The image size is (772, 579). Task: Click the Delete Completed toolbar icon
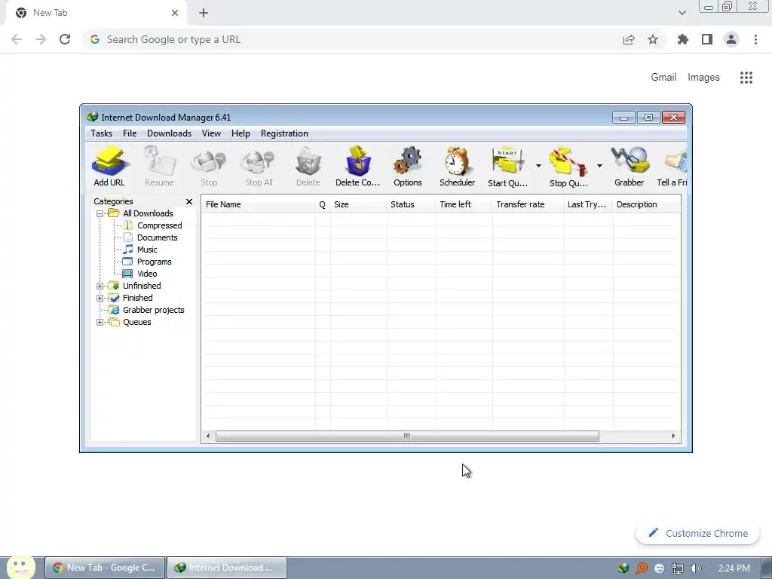click(x=358, y=166)
